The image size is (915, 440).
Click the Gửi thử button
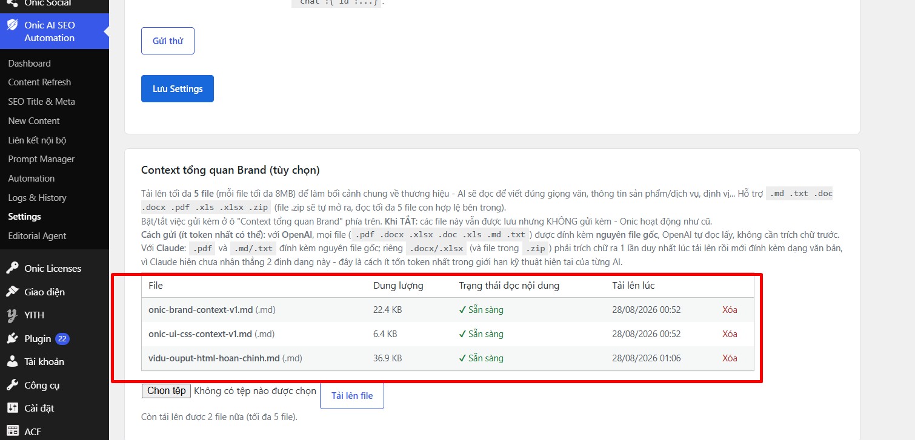(168, 41)
